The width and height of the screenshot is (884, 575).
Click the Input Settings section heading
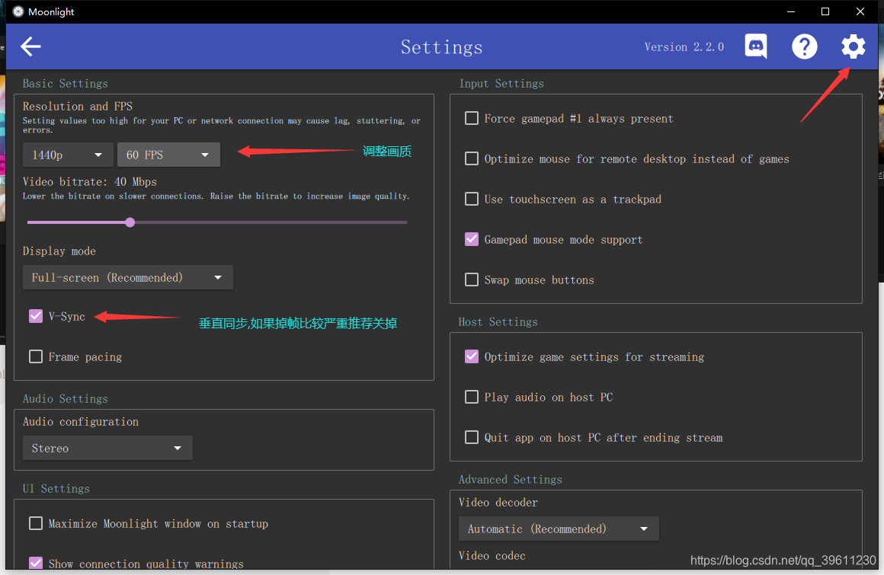coord(501,83)
